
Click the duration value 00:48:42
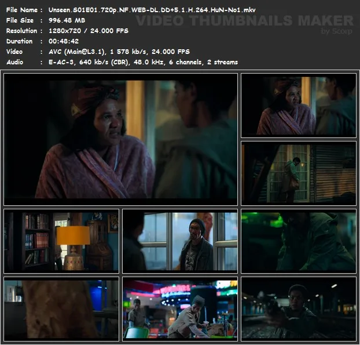pos(64,41)
